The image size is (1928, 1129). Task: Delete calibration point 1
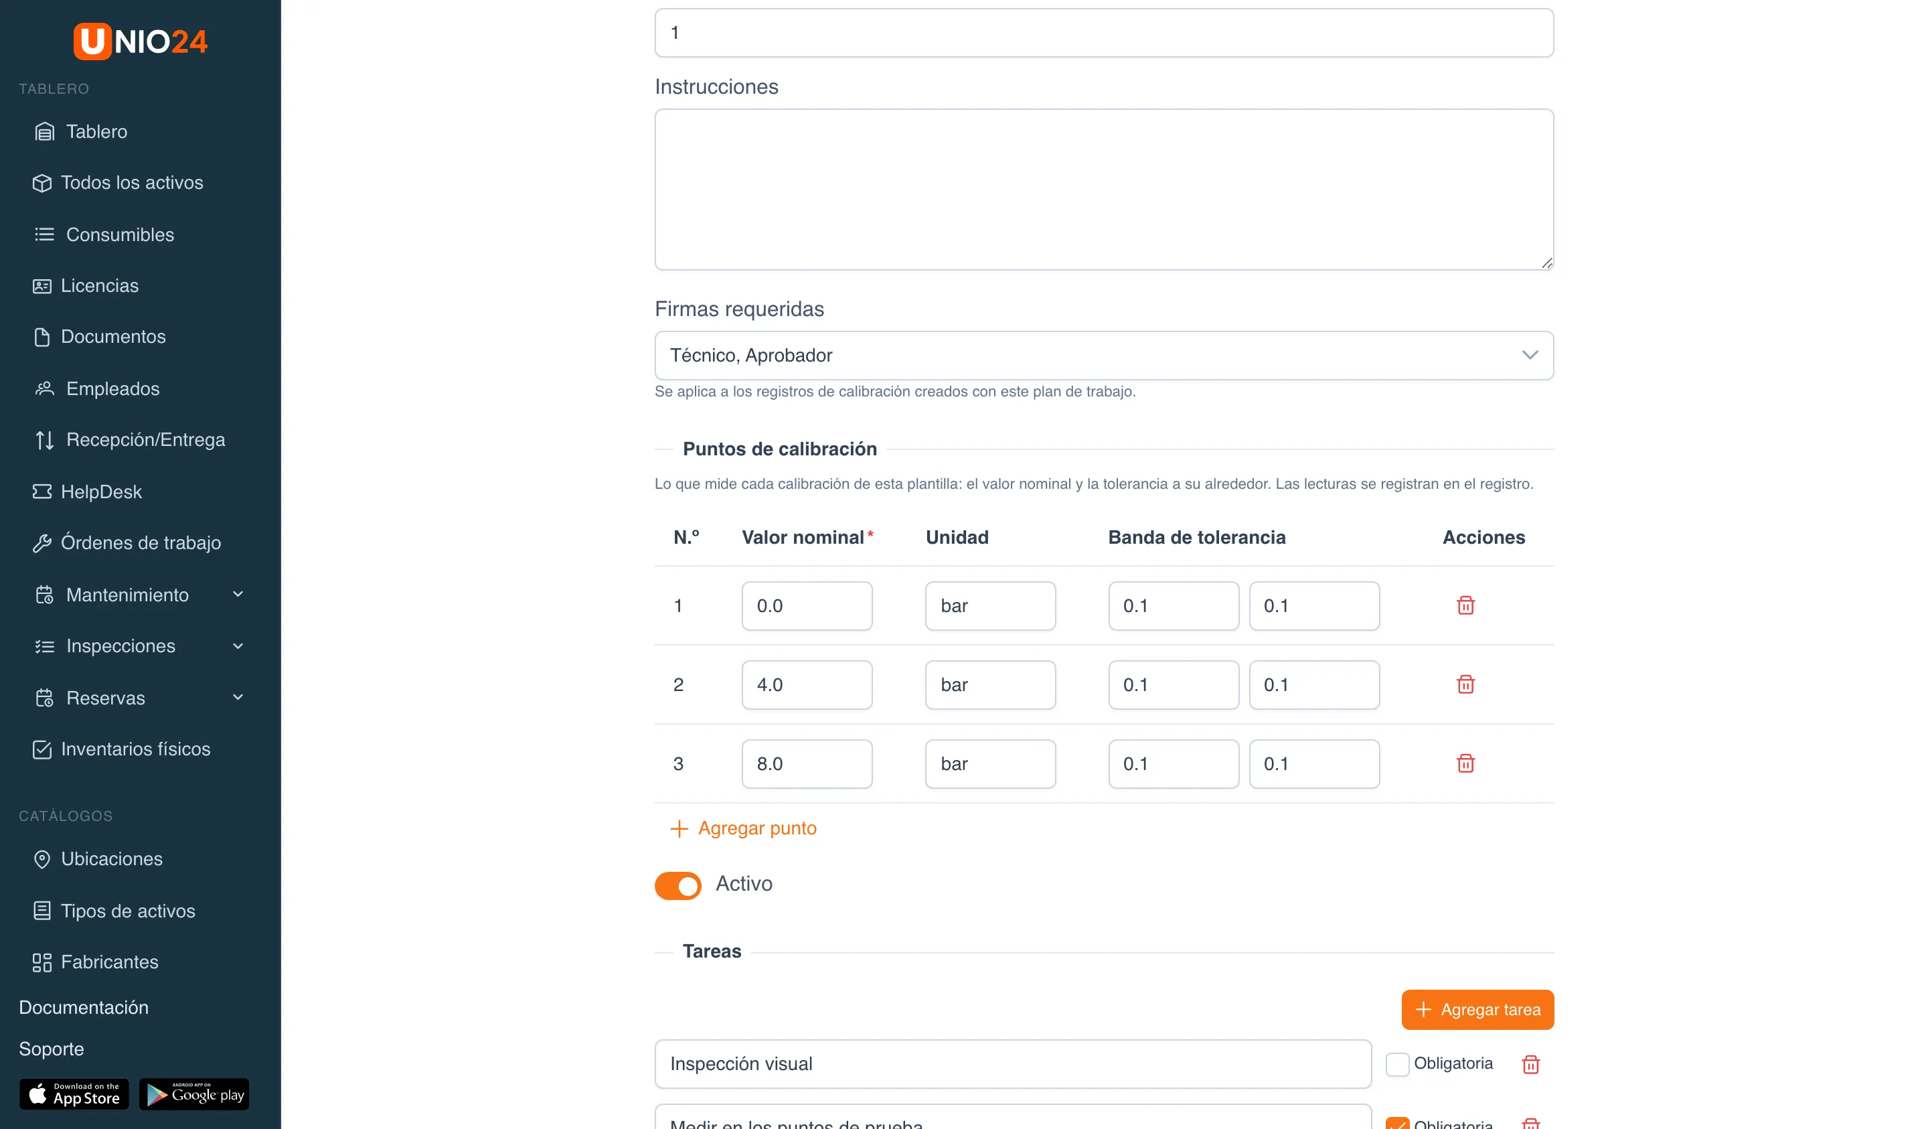coord(1465,605)
